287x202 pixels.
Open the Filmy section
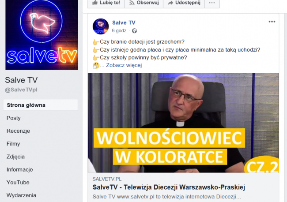[x=13, y=144]
